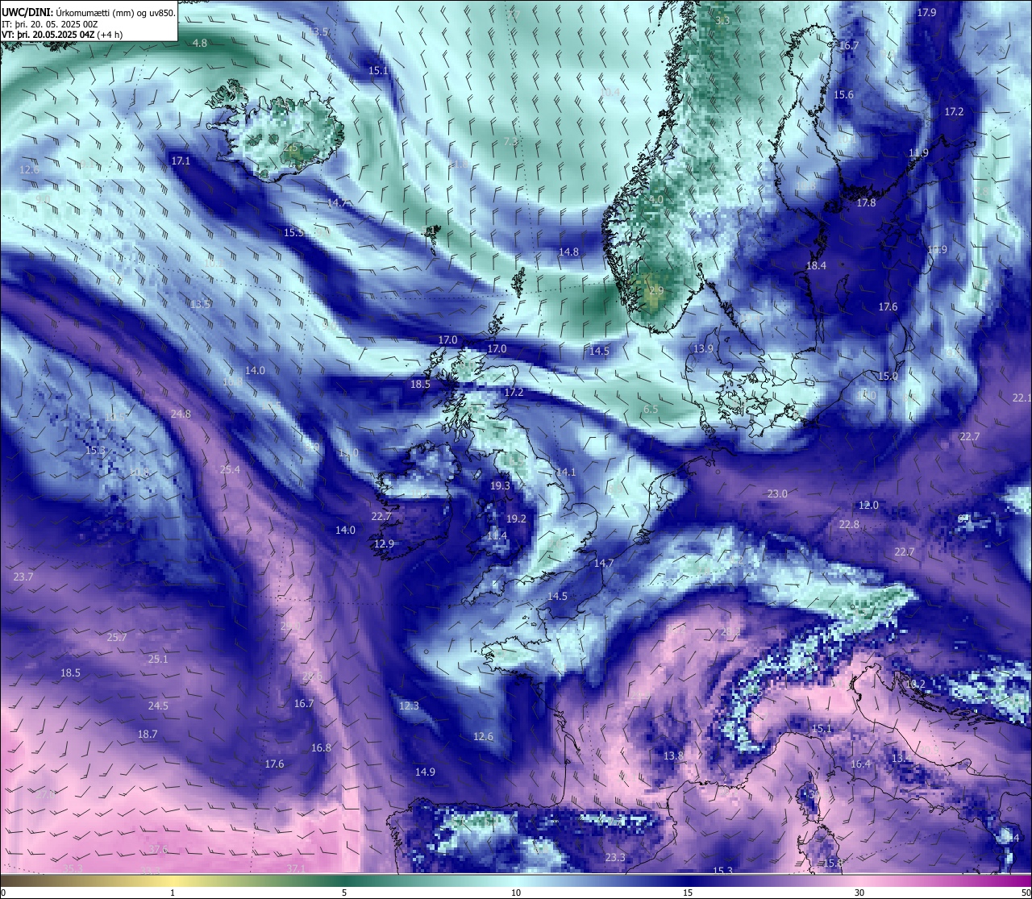Click the 17.8 value label
Viewport: 1032px width, 899px height.
[x=866, y=203]
